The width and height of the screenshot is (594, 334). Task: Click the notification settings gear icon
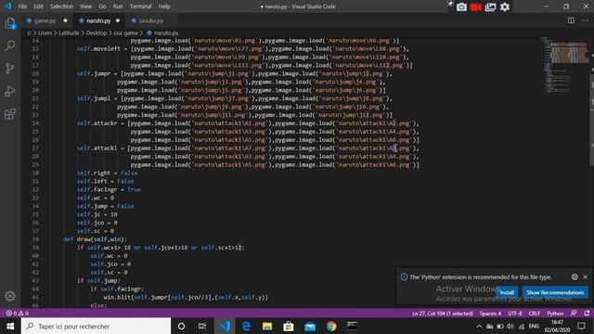pyautogui.click(x=575, y=276)
